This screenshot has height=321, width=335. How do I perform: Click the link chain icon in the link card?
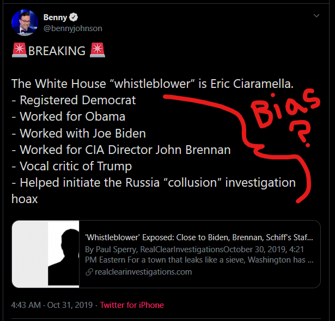89,272
